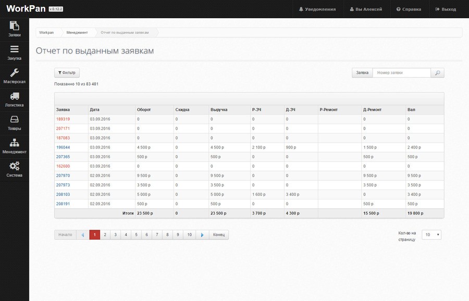Click the Начало pagination button
The width and height of the screenshot is (469, 301).
click(x=65, y=235)
